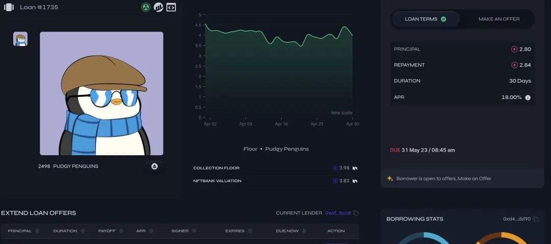The width and height of the screenshot is (551, 244).
Task: Copy the current lender address
Action: click(356, 213)
